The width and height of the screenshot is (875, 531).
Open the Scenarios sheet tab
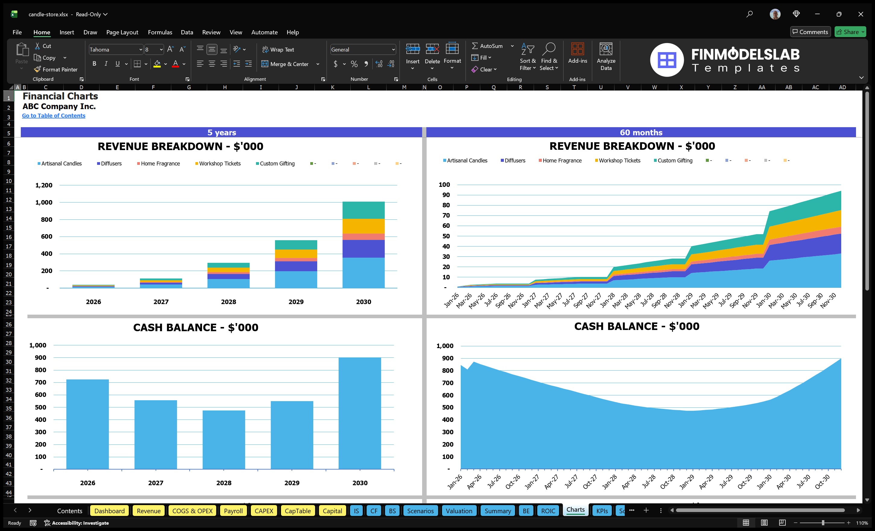point(420,511)
